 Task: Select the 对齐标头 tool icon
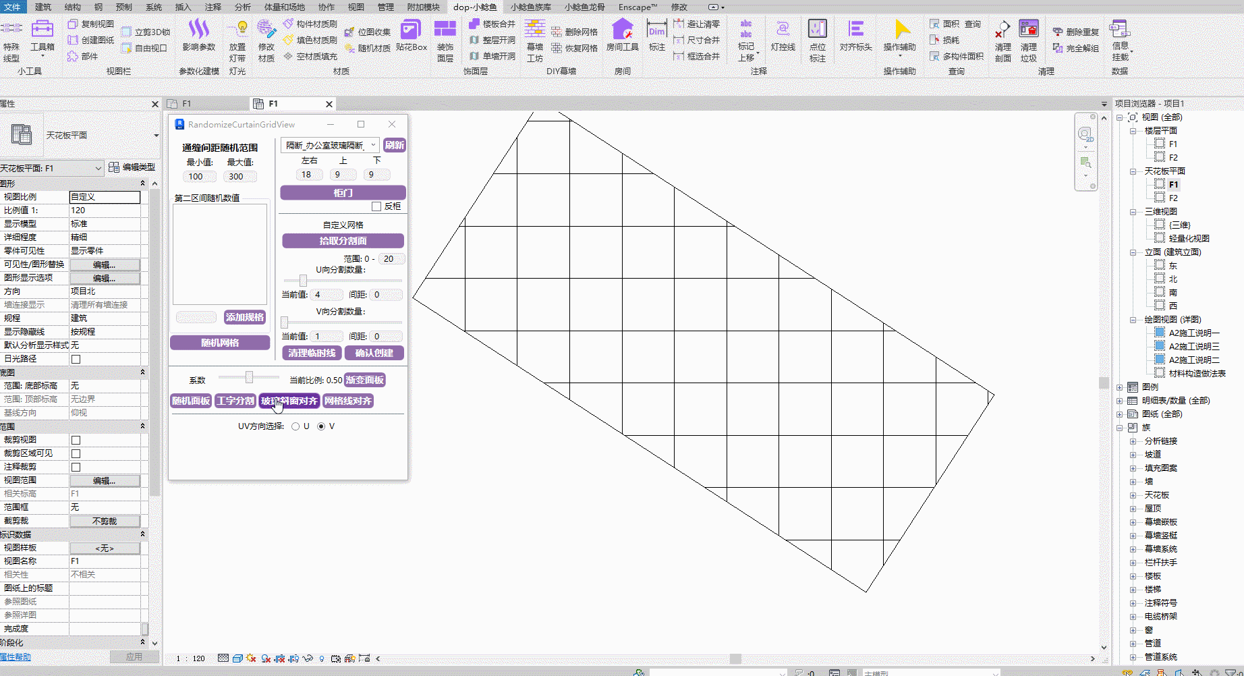click(x=855, y=30)
